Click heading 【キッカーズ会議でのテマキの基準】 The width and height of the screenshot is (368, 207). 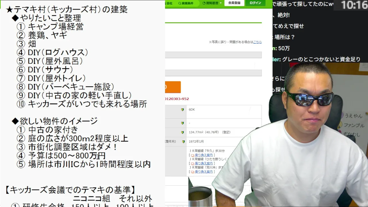coord(70,190)
